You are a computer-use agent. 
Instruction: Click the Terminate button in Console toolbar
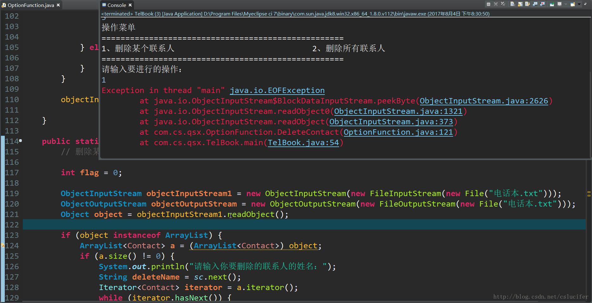point(488,4)
